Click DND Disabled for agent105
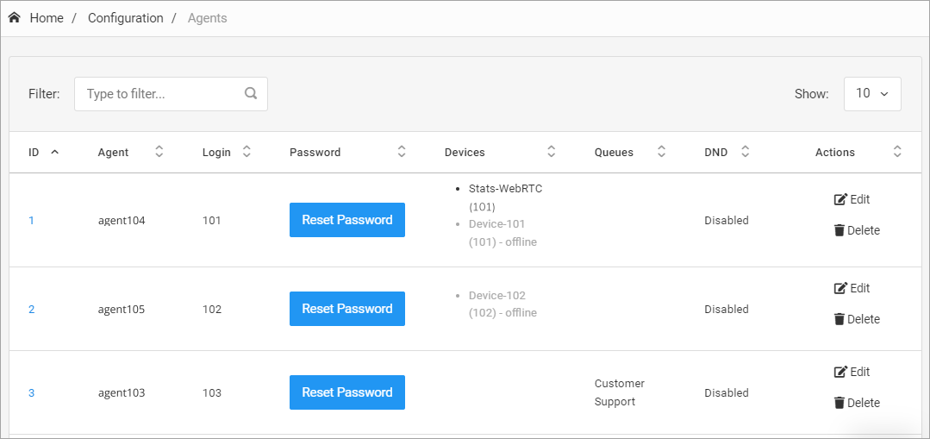 click(727, 309)
